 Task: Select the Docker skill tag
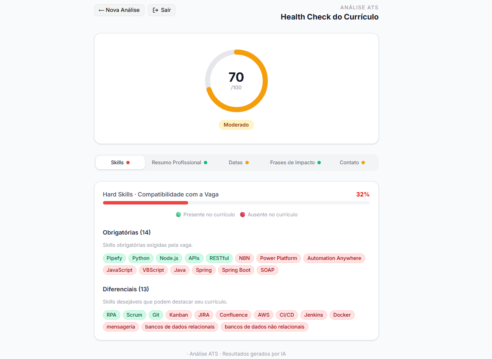tap(342, 315)
